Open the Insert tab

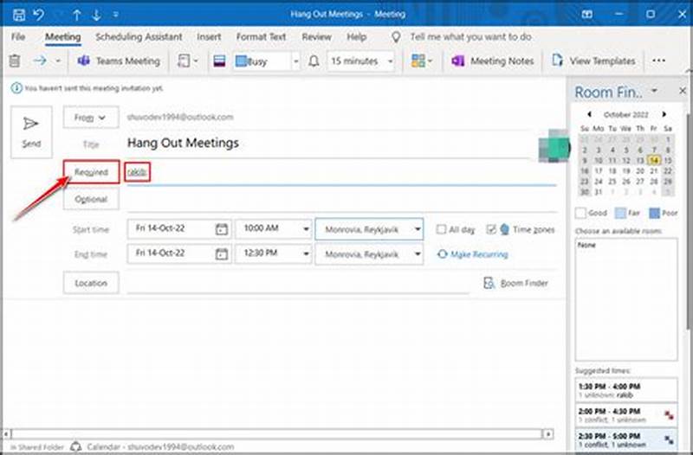[209, 36]
